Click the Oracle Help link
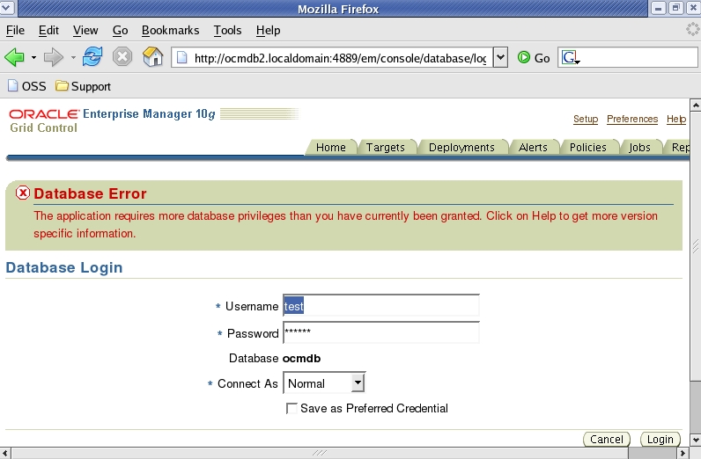The width and height of the screenshot is (701, 459). pyautogui.click(x=676, y=120)
